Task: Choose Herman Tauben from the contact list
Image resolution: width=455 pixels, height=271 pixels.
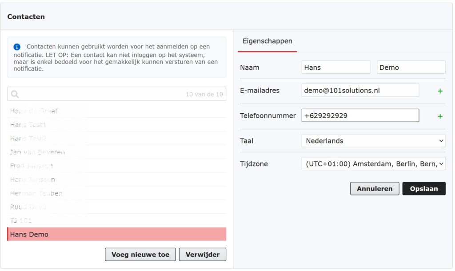Action: (36, 193)
